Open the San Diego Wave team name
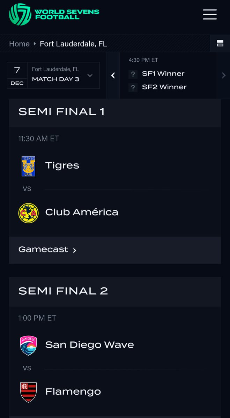 point(89,345)
